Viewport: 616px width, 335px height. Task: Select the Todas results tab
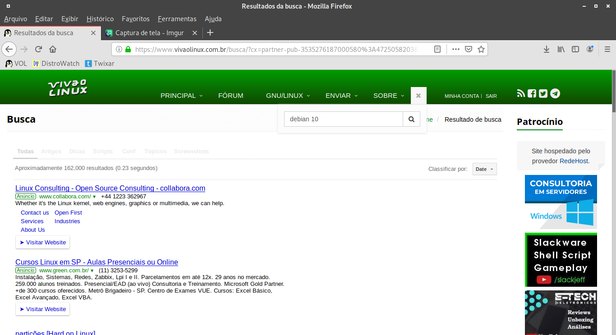click(25, 151)
